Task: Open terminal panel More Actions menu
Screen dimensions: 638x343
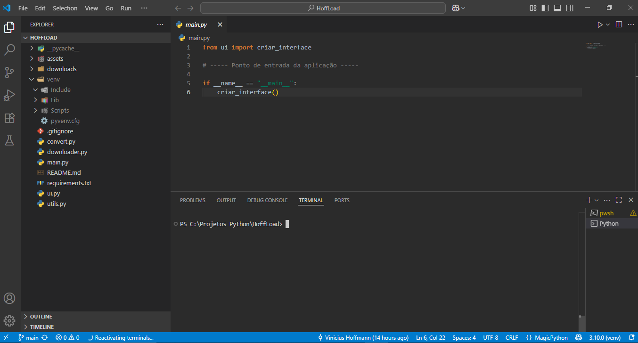Action: pyautogui.click(x=607, y=200)
